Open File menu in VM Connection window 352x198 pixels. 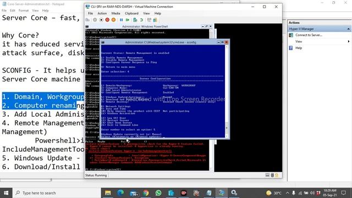(90, 13)
